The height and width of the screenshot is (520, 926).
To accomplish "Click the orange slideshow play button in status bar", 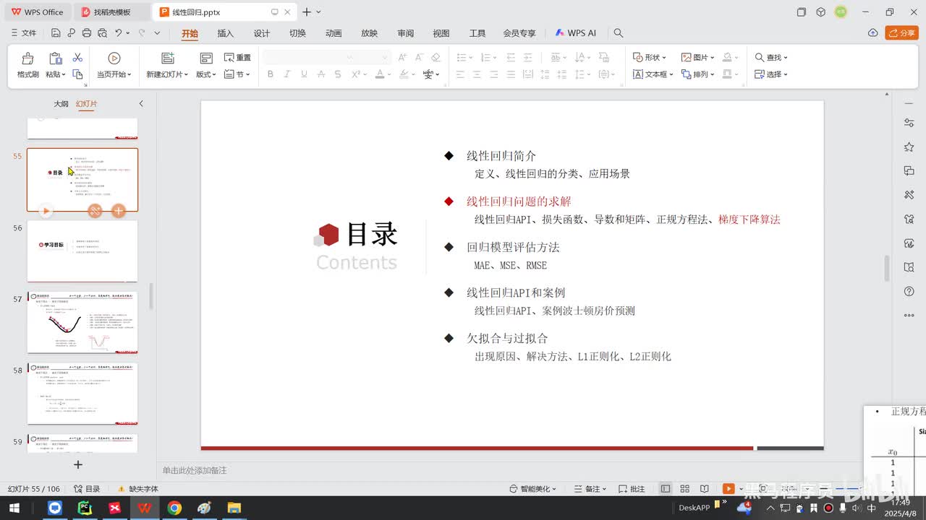I will click(728, 489).
